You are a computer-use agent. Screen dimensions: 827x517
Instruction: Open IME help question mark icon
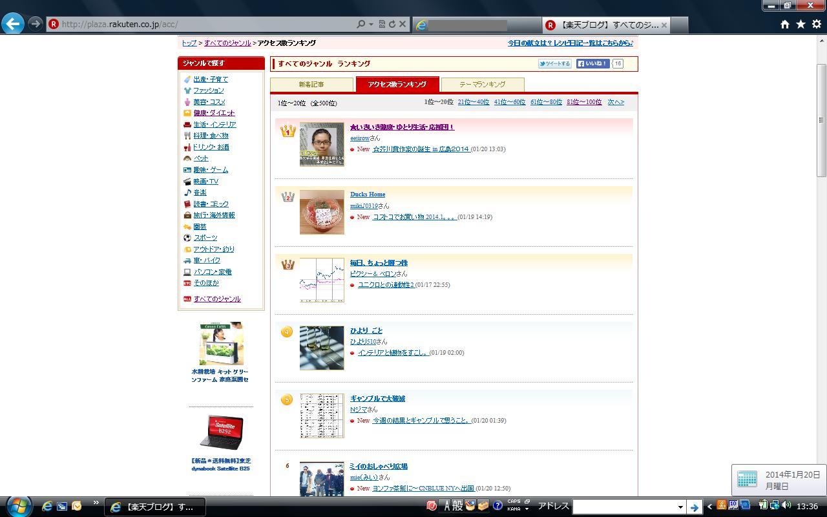pyautogui.click(x=497, y=506)
